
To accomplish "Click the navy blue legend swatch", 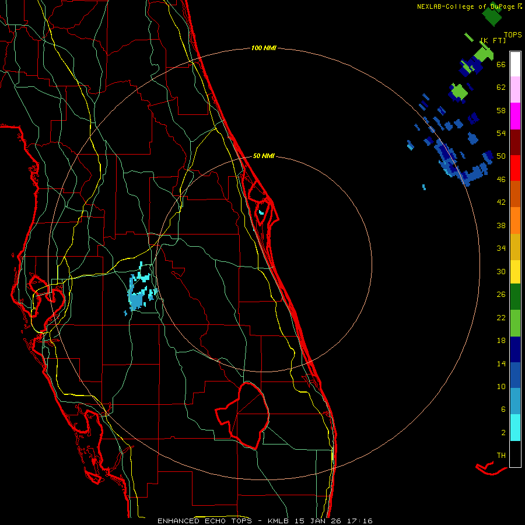I will [x=515, y=349].
